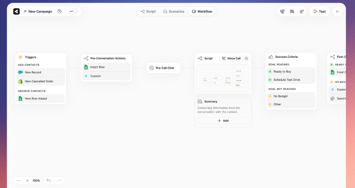355x188 pixels.
Task: Click the Triggers lightning icon
Action: coord(20,57)
